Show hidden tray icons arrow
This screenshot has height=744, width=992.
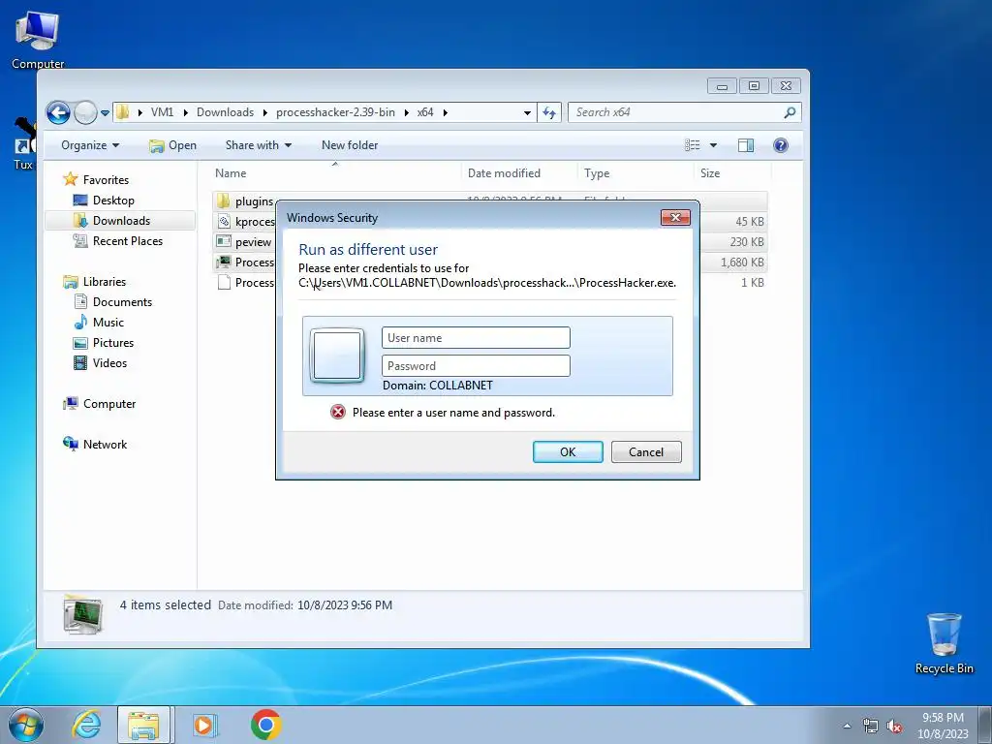(847, 726)
